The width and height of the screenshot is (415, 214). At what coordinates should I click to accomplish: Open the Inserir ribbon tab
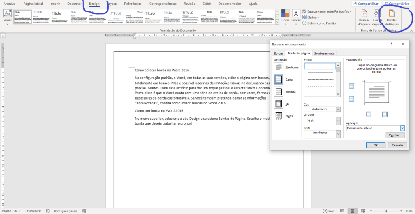pos(55,4)
